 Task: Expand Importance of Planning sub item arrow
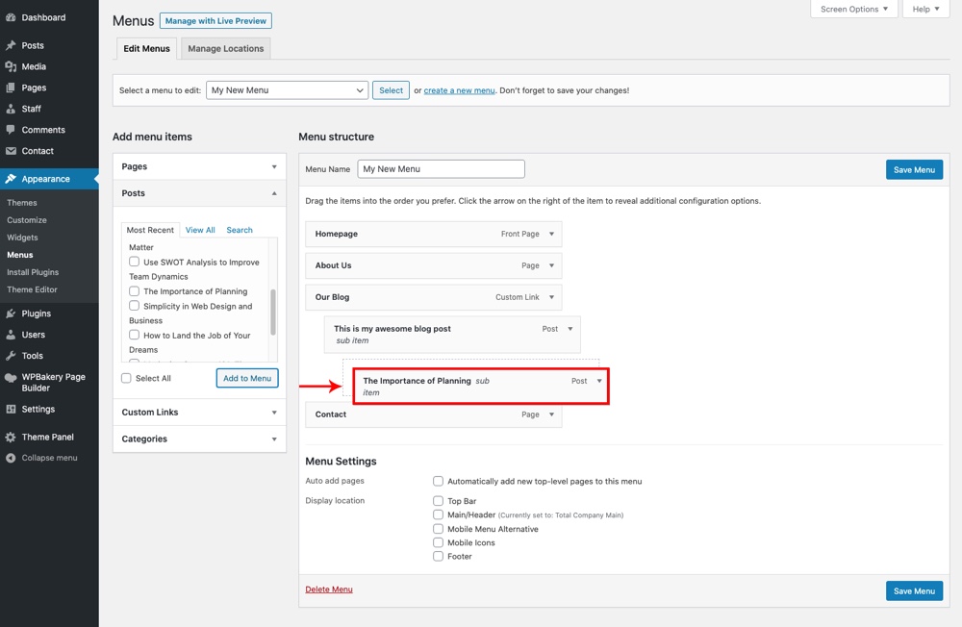[599, 381]
